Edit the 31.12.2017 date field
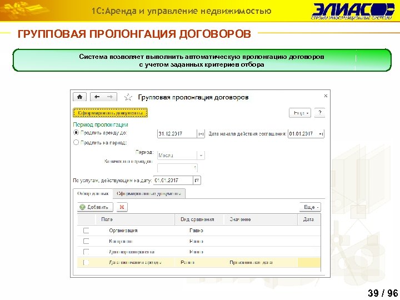Image resolution: width=400 pixels, height=300 pixels. click(177, 134)
